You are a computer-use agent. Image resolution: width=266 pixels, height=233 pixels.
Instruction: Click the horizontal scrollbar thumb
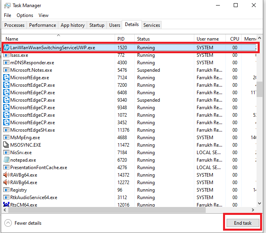pos(107,210)
